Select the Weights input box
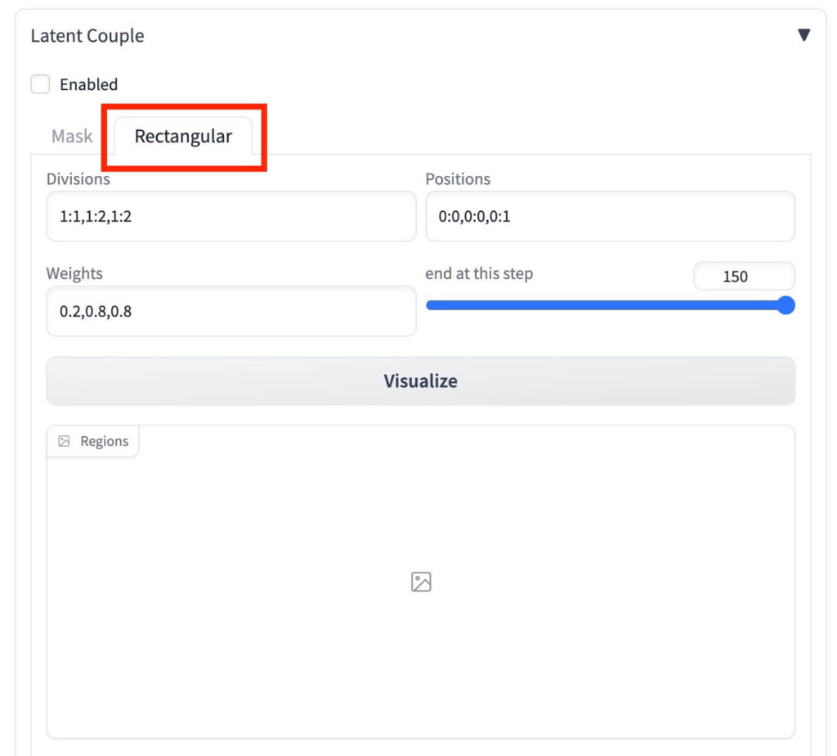This screenshot has height=756, width=837. pyautogui.click(x=231, y=312)
